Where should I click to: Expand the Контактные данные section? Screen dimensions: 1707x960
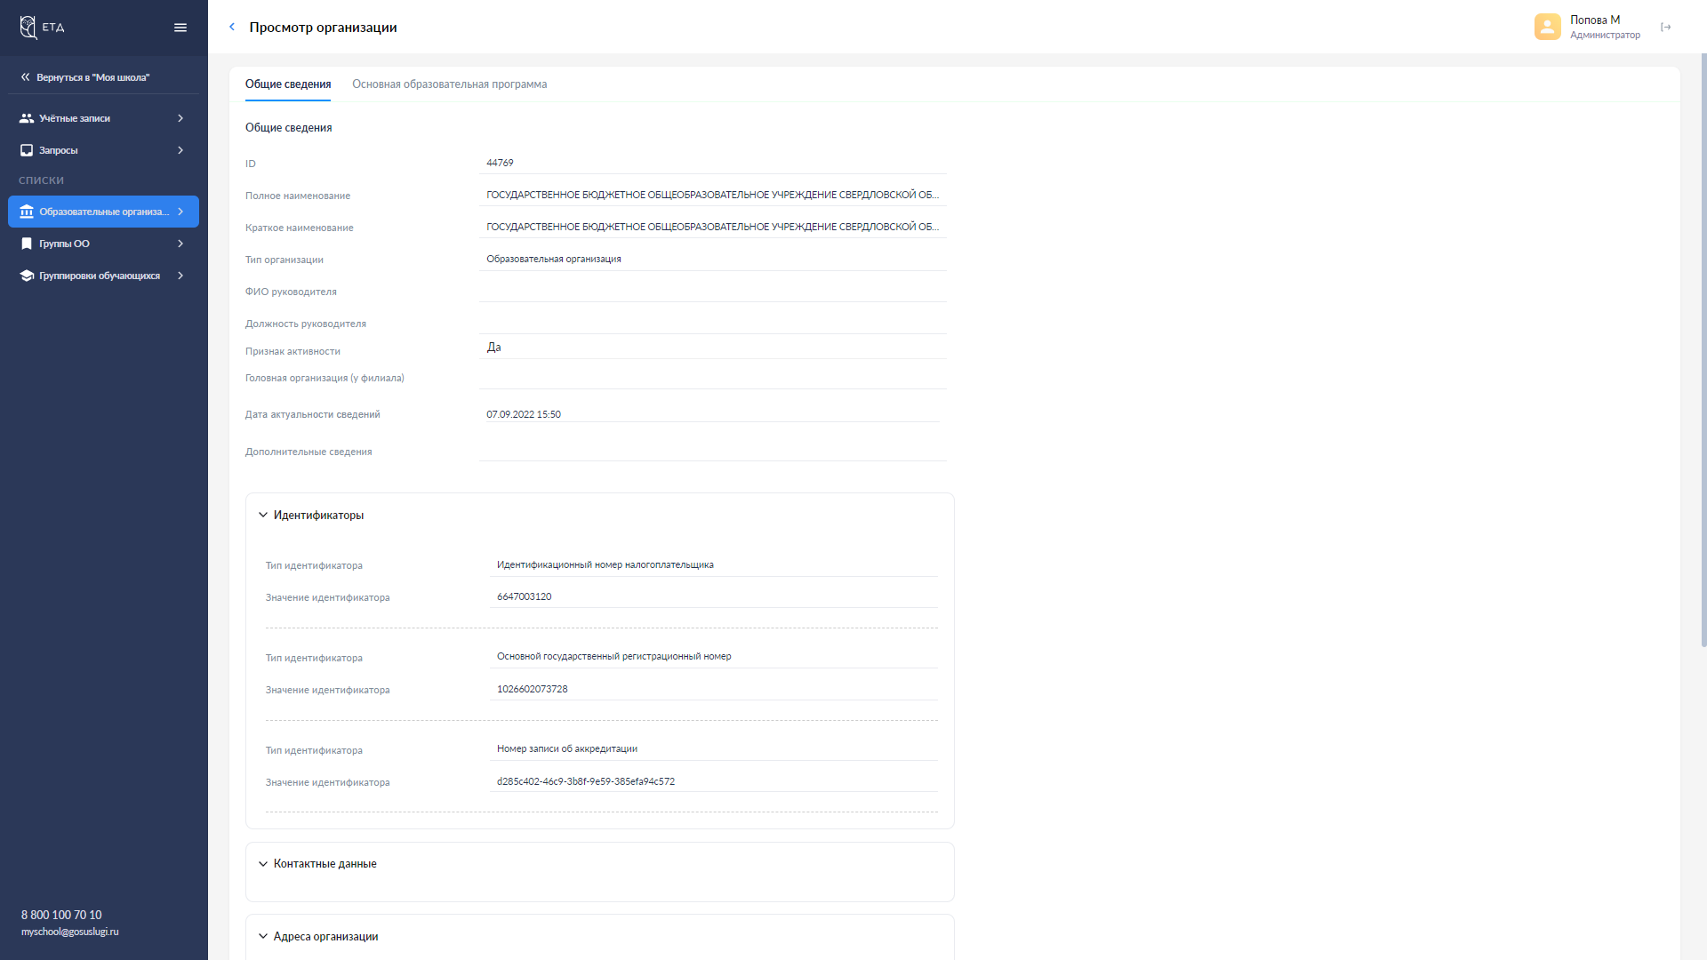pos(263,864)
